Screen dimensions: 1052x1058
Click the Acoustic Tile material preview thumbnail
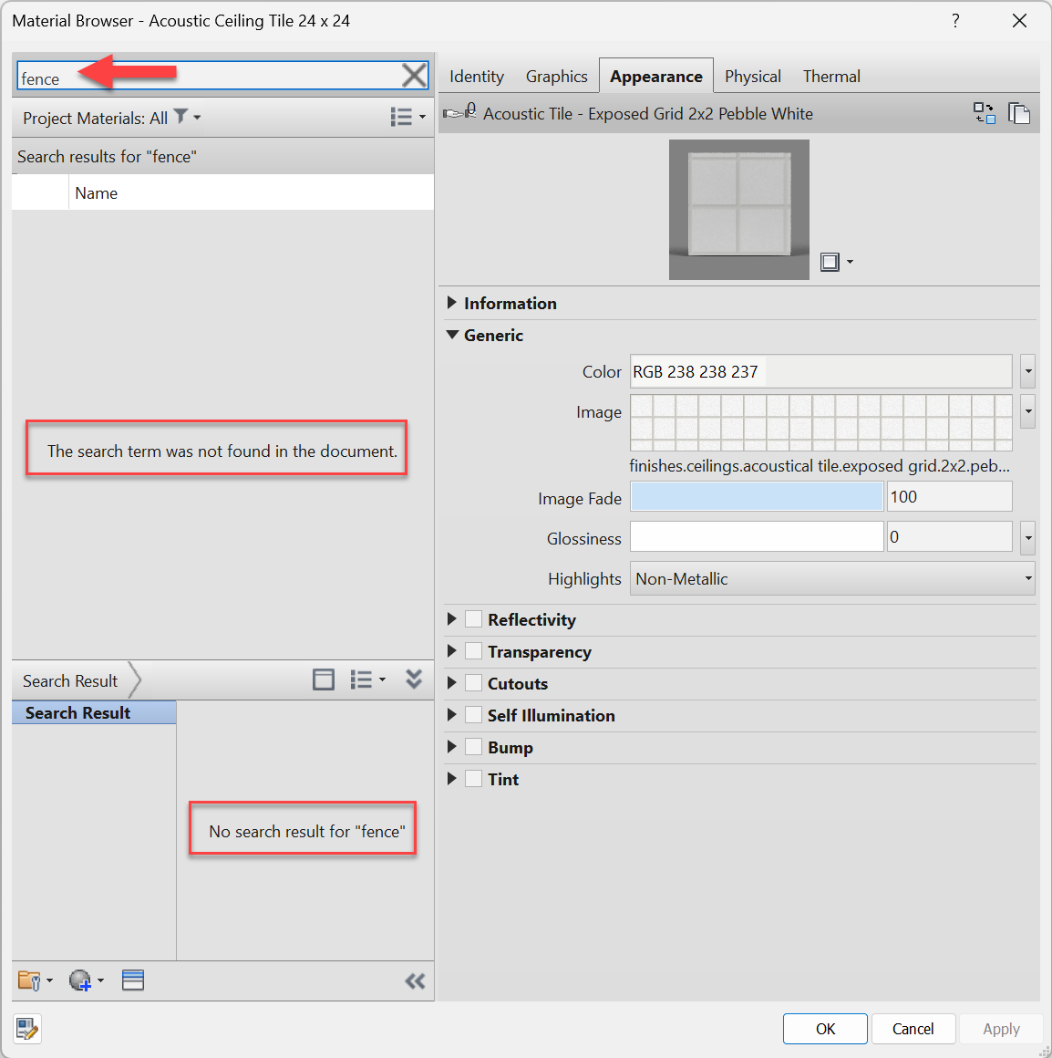tap(738, 210)
